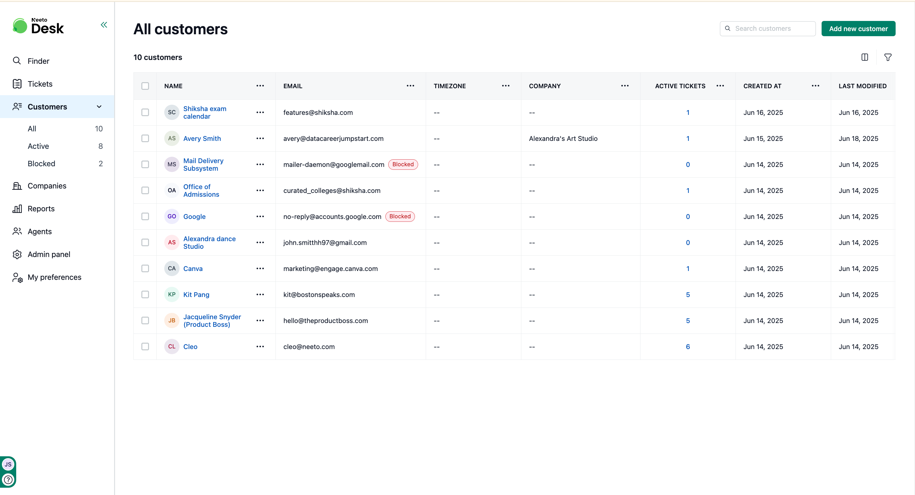Screen dimensions: 915x495
Task: Open row actions for Avery Smith
Action: (x=260, y=138)
